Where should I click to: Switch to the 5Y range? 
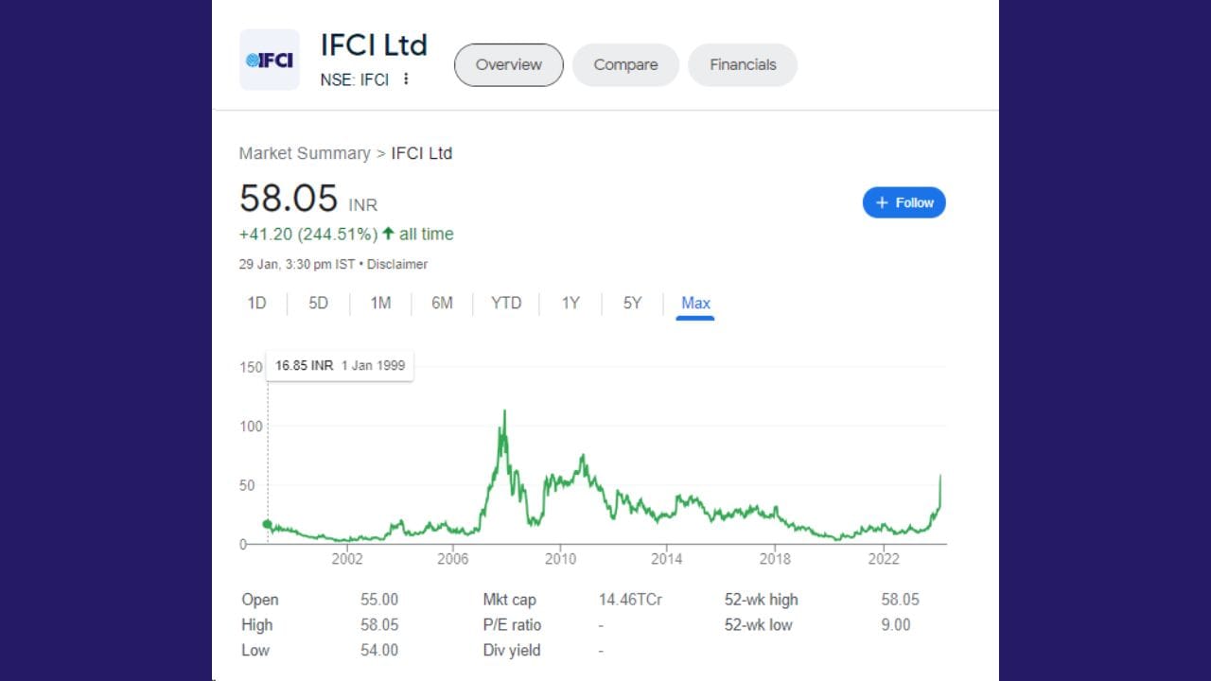point(631,303)
